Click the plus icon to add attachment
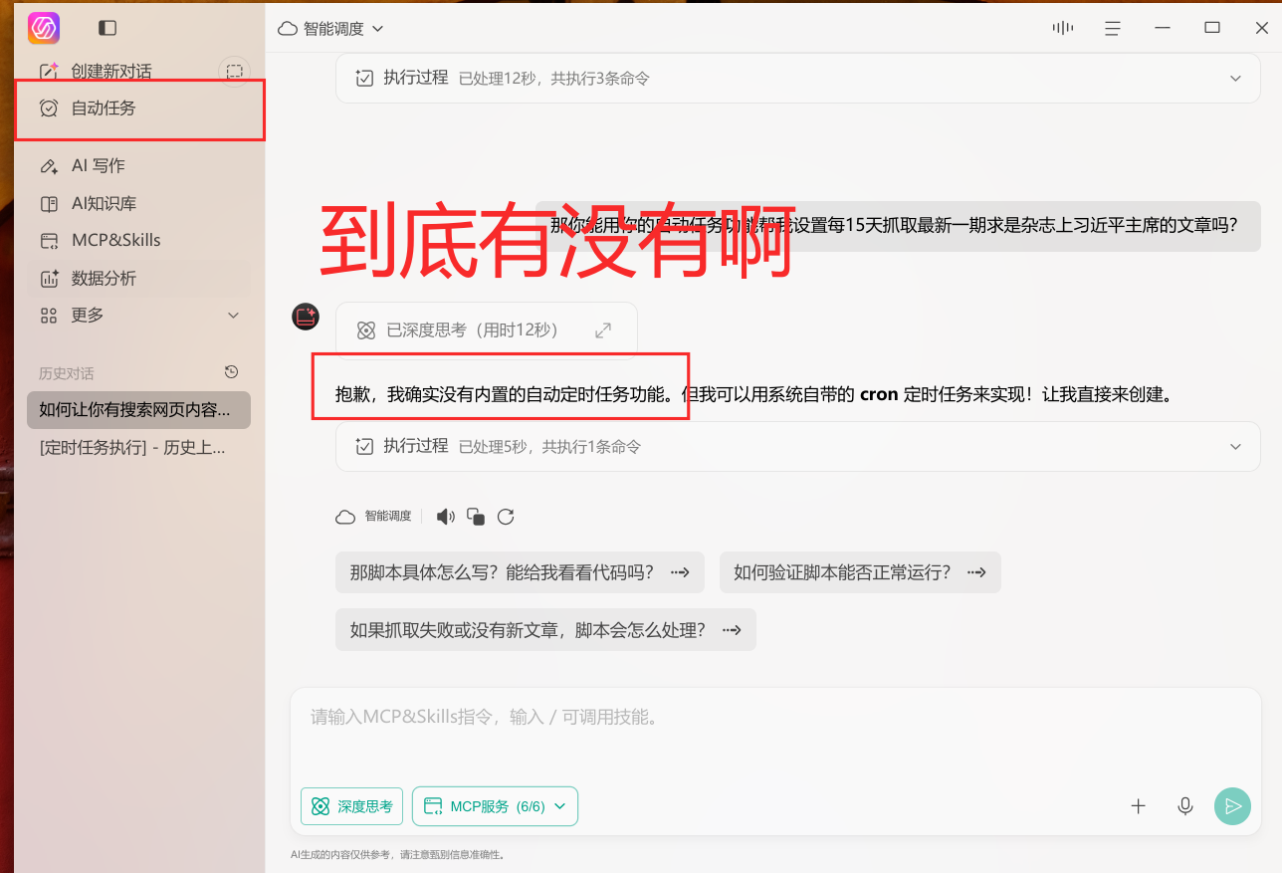 point(1139,806)
